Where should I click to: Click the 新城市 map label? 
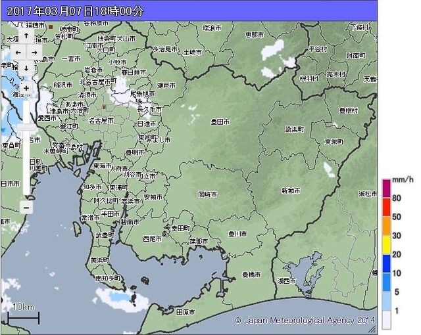(x=291, y=190)
